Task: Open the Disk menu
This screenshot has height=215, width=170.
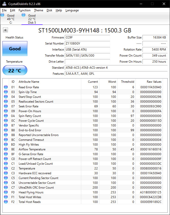Action: 49,10
